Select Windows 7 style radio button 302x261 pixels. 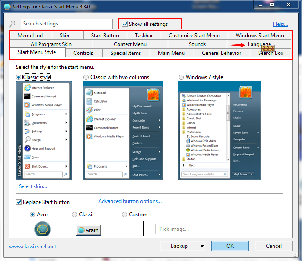pyautogui.click(x=181, y=77)
